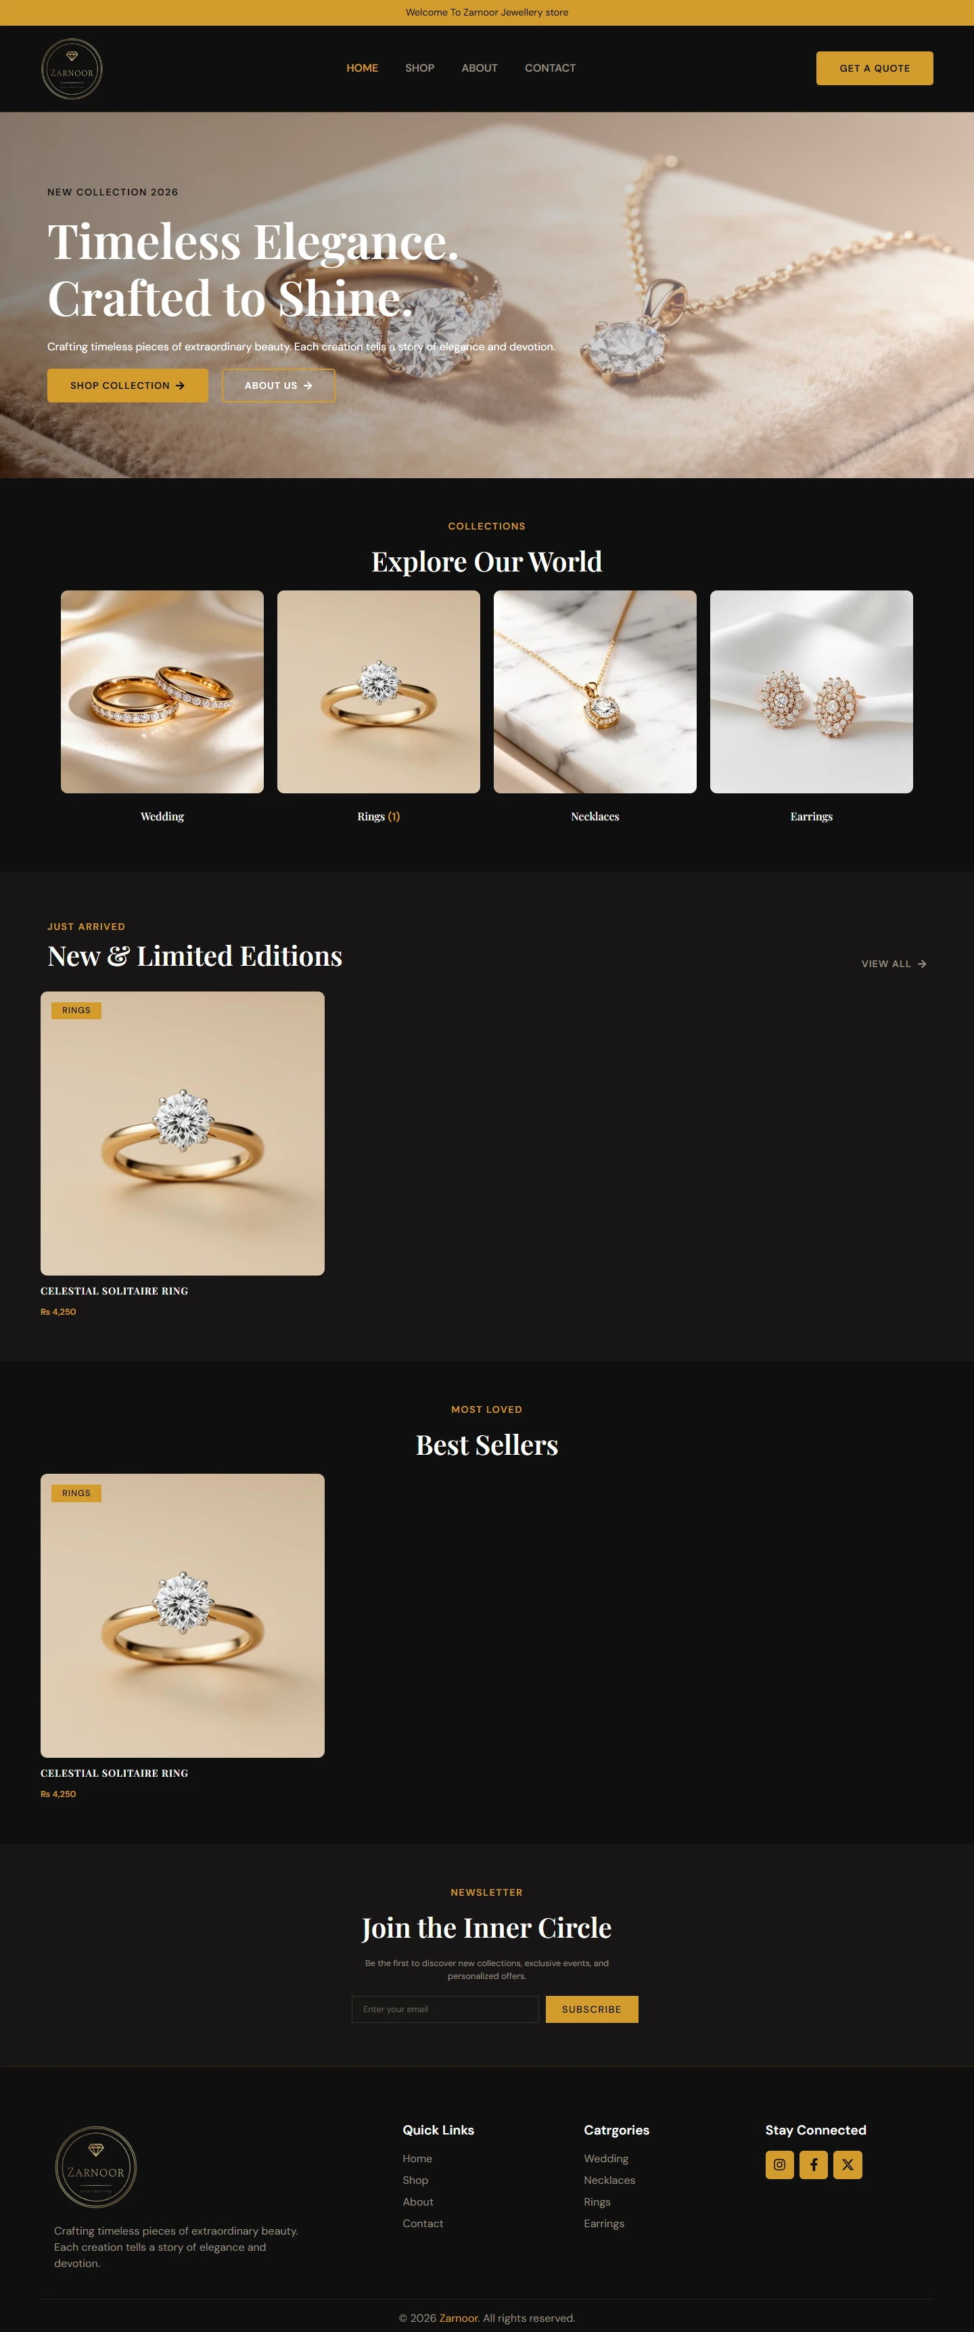Open the Necklaces collection image
The width and height of the screenshot is (974, 2332).
coord(595,692)
